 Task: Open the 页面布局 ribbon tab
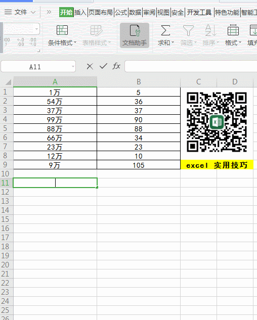tap(101, 13)
